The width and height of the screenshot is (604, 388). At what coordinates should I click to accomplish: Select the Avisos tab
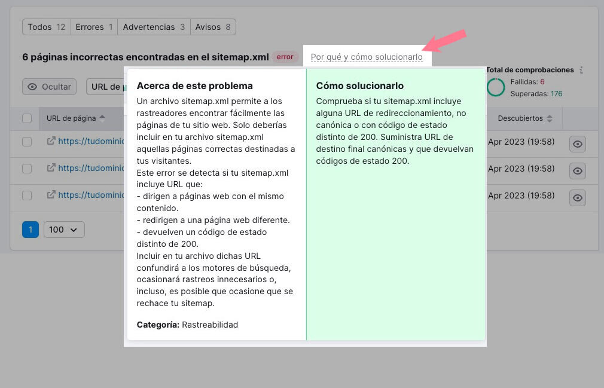213,26
